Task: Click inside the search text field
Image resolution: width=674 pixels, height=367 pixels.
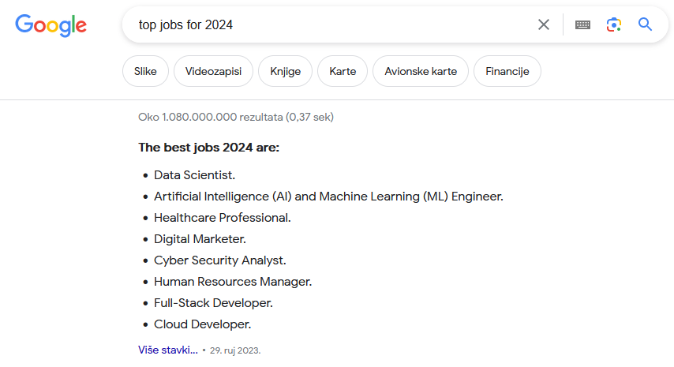Action: 331,24
